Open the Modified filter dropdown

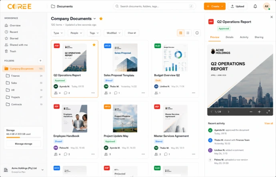coord(113,33)
